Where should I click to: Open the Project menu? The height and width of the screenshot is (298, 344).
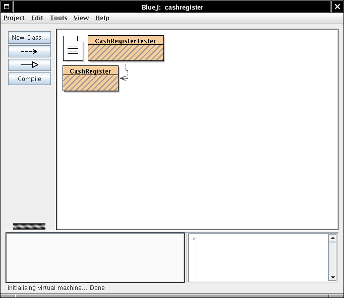click(x=14, y=18)
